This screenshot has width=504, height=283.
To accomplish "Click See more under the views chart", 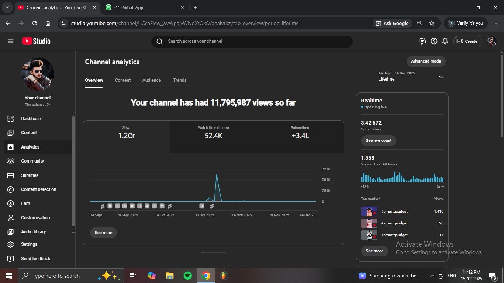I will (103, 233).
